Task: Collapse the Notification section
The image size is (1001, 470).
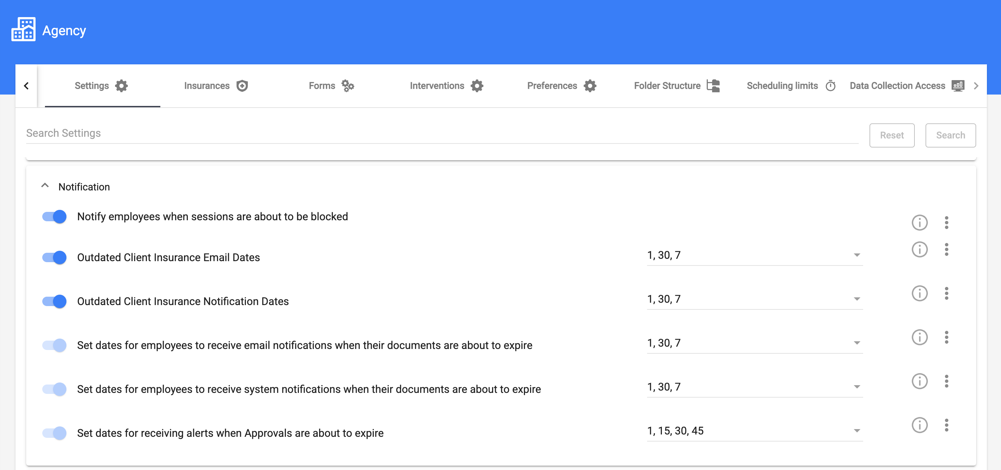Action: [45, 186]
